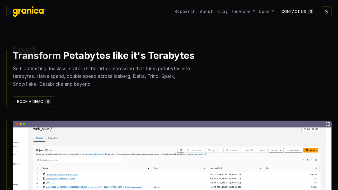
Task: Click the refresh icon in the Objects toolbar
Action: pyautogui.click(x=181, y=150)
